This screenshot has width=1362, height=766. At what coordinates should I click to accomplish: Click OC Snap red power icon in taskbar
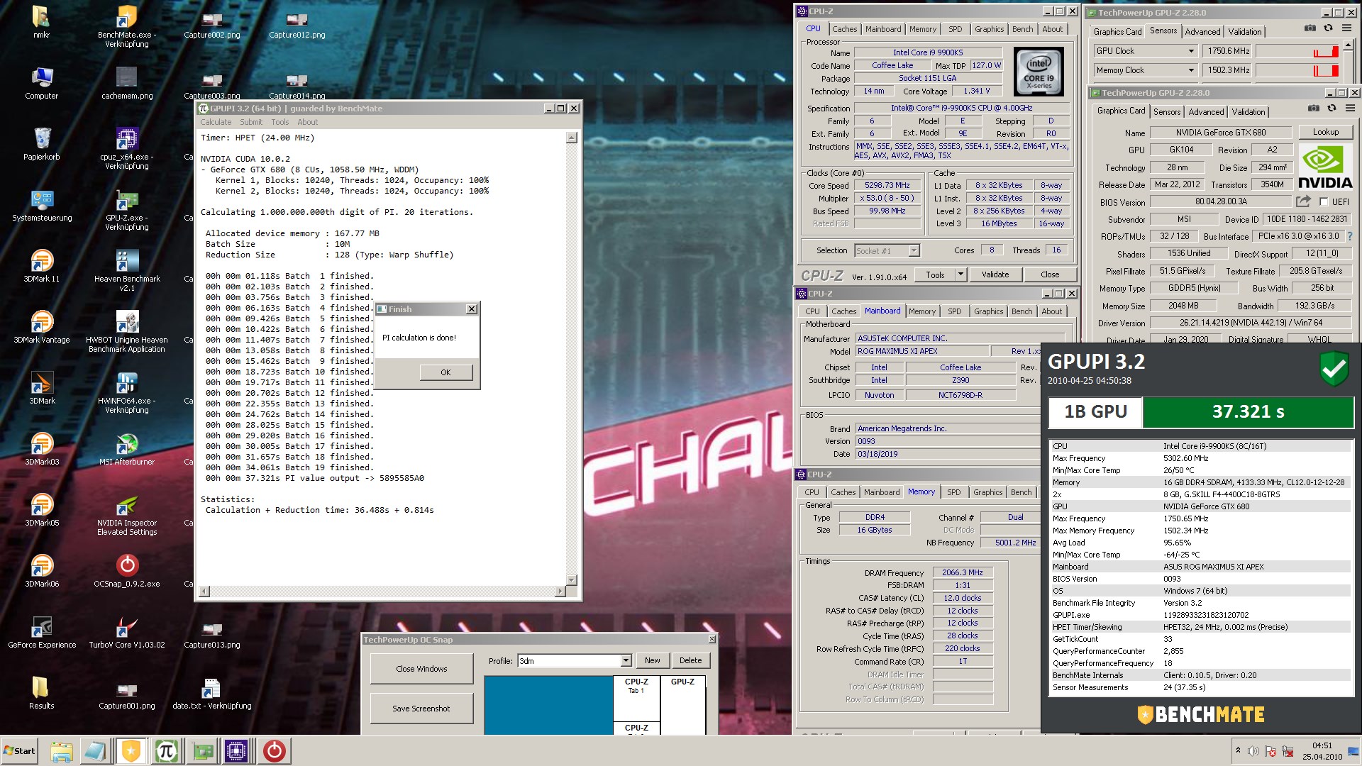click(x=275, y=750)
